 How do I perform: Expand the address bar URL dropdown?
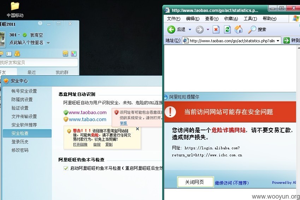click(x=278, y=40)
